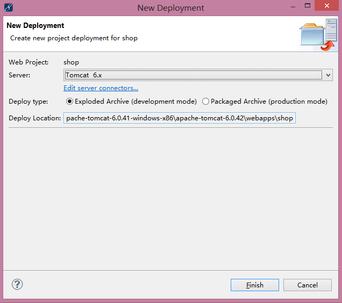Close the New Deployment dialog
This screenshot has height=303, width=342.
click(x=327, y=5)
